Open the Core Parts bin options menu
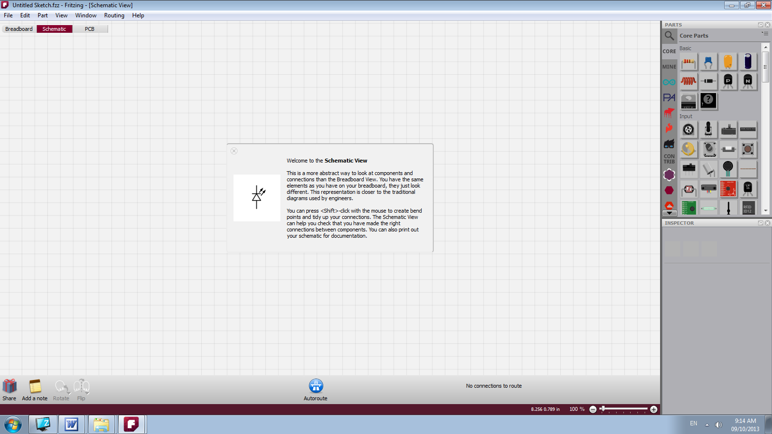Viewport: 772px width, 434px height. [765, 34]
